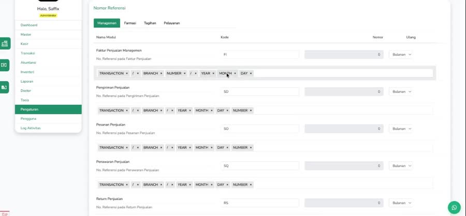The image size is (466, 216).
Task: Open Ulang dropdown for Return Penjualan
Action: click(x=401, y=203)
